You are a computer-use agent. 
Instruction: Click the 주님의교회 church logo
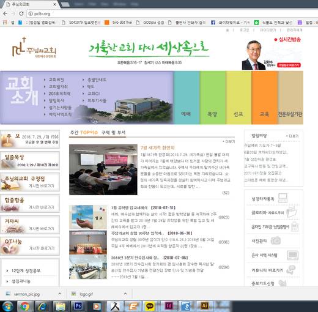(34, 47)
